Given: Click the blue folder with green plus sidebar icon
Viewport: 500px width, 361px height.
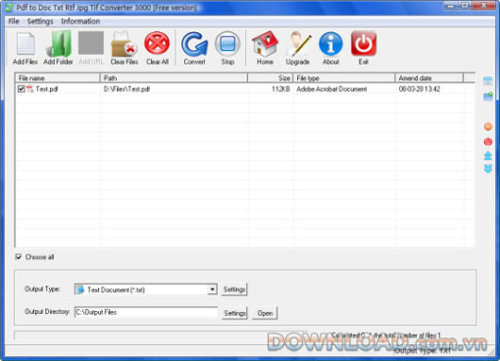Looking at the screenshot, I should (488, 96).
